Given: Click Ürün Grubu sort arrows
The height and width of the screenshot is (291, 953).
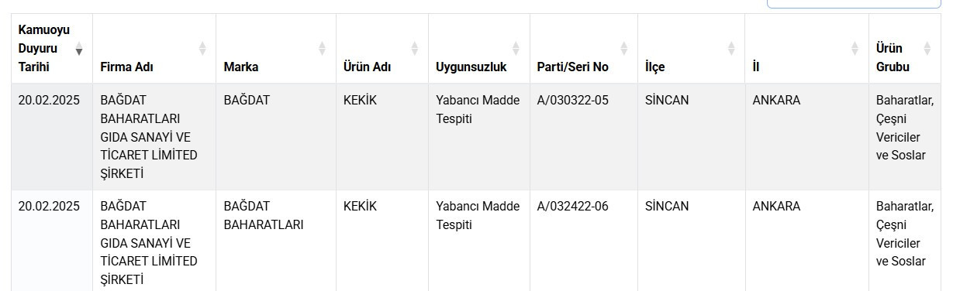Looking at the screenshot, I should (928, 49).
